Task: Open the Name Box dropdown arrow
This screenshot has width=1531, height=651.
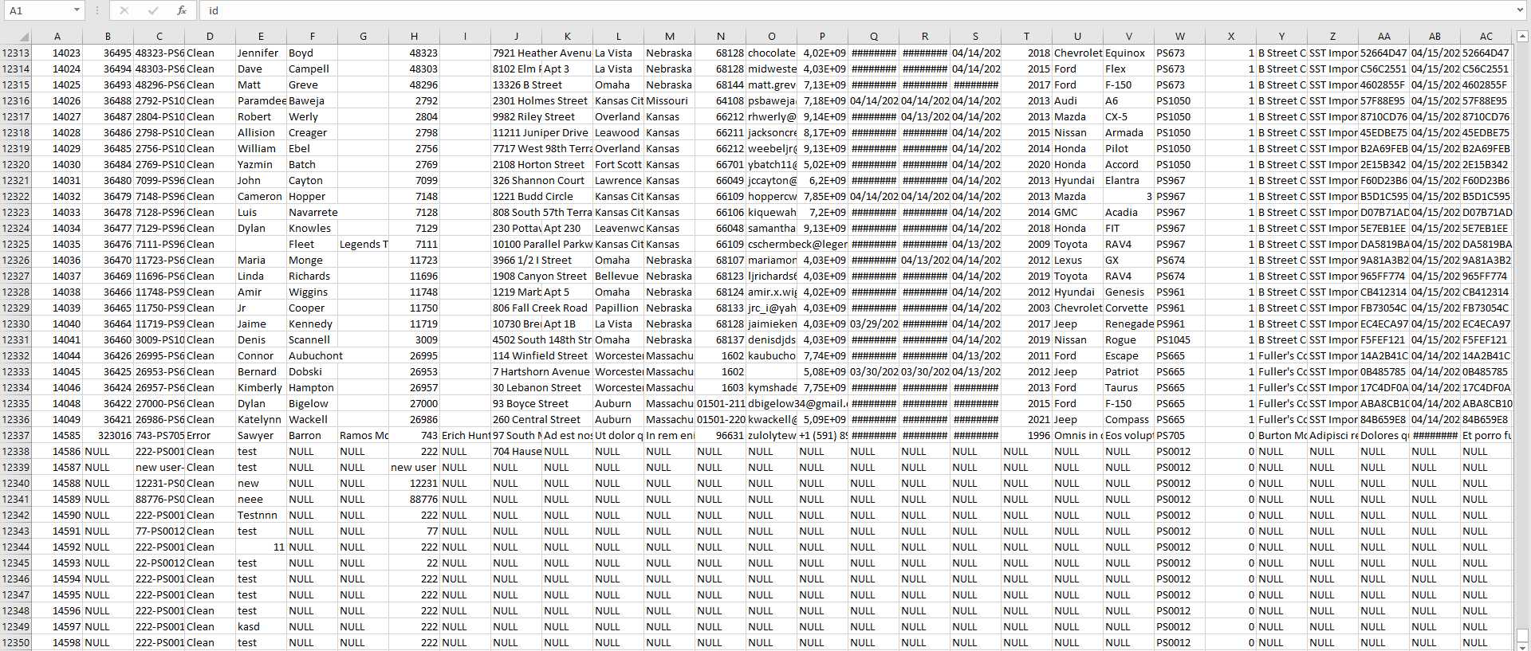Action: coord(77,10)
